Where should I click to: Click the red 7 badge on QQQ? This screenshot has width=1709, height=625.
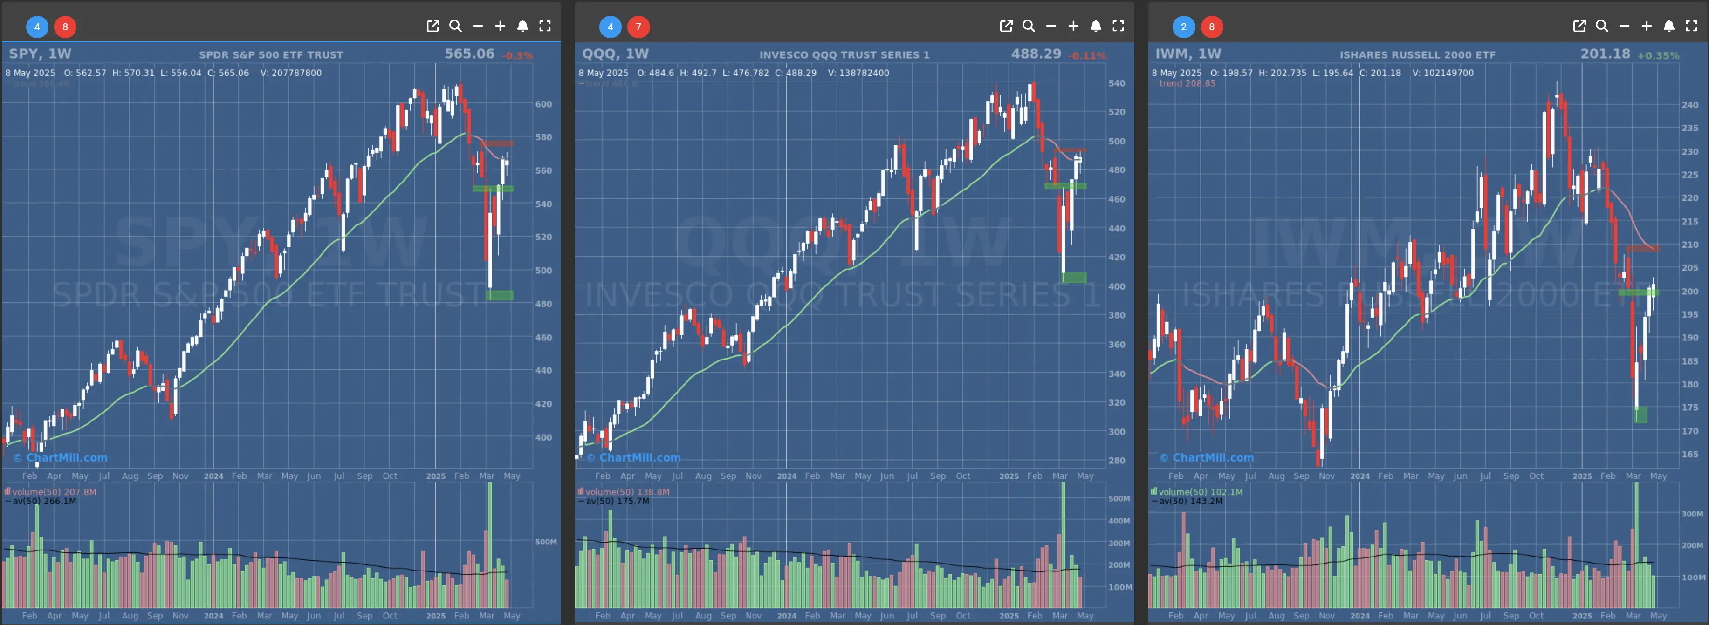point(638,27)
